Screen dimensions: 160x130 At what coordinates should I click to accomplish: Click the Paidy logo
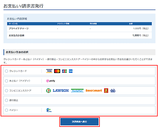pyautogui.click(x=51, y=81)
